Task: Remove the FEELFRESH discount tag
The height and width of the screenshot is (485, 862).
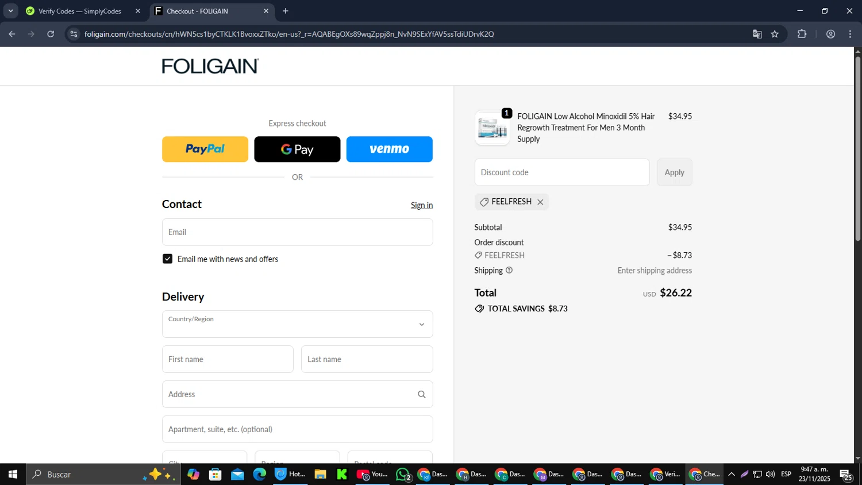Action: coord(540,202)
